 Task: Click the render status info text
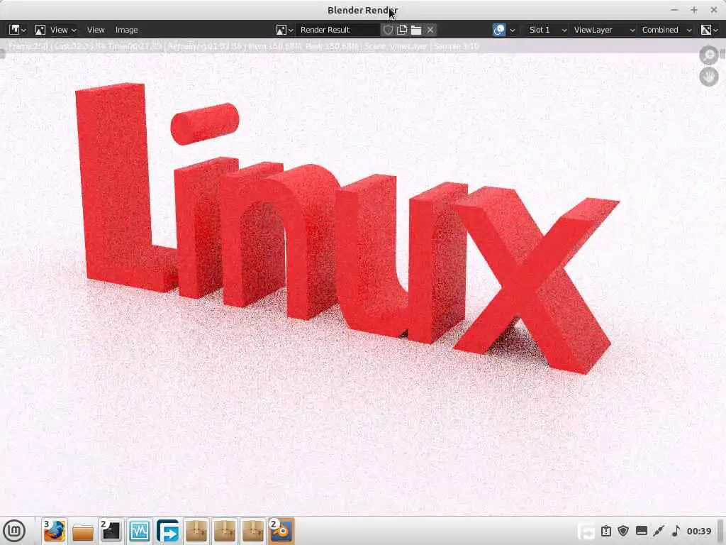(244, 46)
